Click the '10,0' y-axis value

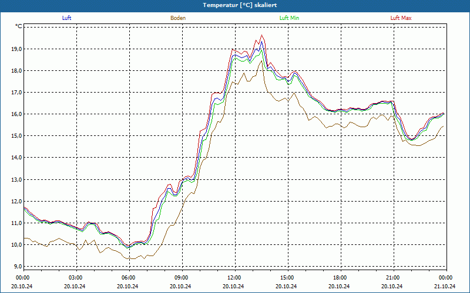(17, 245)
